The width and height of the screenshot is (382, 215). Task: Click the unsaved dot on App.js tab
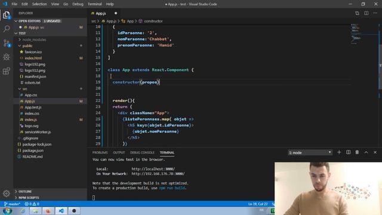116,13
